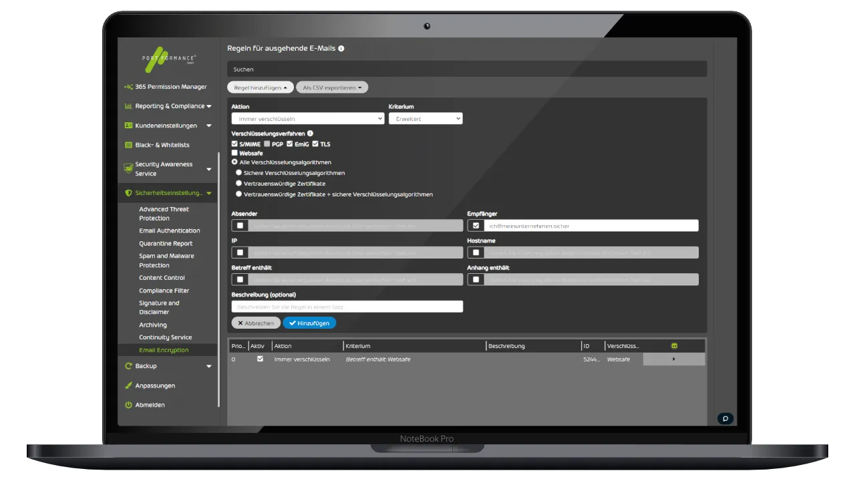Expand the Websafe rule row arrow
This screenshot has width=855, height=481.
pyautogui.click(x=673, y=359)
